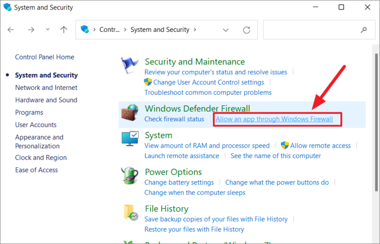Screen dimensions: 380x244
Task: Open User Accounts category
Action: 36,125
